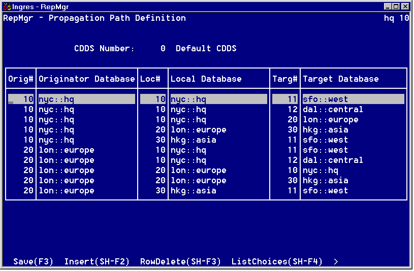Choose Insert(SH-F2) menu option
This screenshot has height=271, width=414.
pos(97,262)
